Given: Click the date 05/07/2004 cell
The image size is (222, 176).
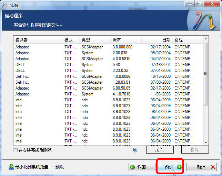Looking at the screenshot, I should (x=160, y=53).
